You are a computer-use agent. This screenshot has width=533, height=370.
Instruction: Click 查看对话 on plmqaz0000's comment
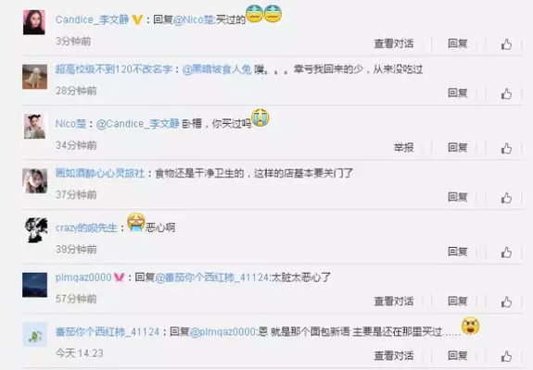(x=394, y=302)
